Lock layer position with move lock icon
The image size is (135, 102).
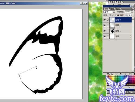(115, 15)
